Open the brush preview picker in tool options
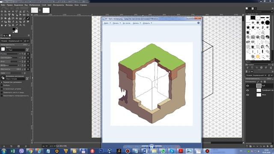Viewport: 274px width, 154px height. [3, 49]
